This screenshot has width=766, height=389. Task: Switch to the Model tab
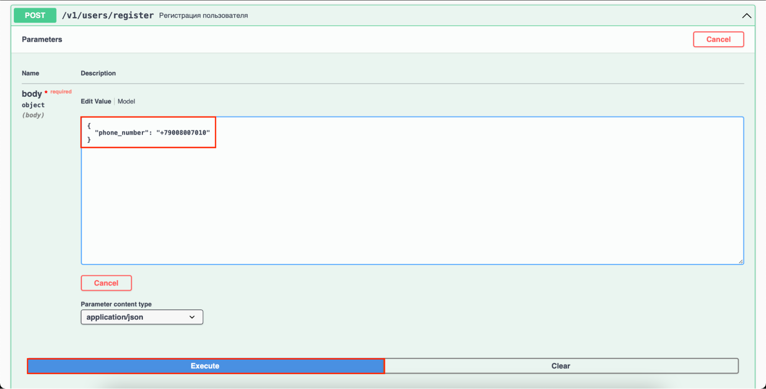coord(126,101)
